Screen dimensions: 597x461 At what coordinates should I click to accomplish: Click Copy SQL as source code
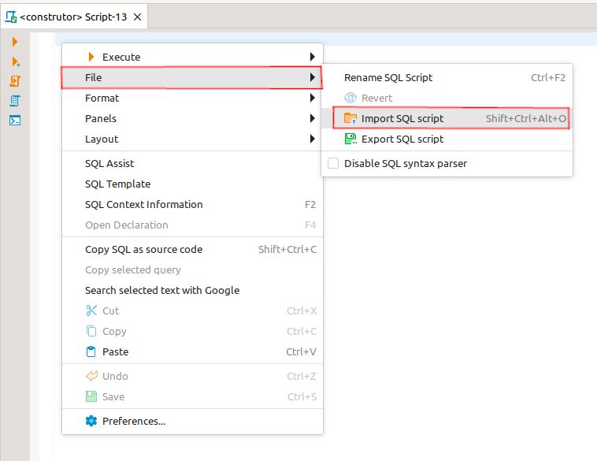coord(143,249)
